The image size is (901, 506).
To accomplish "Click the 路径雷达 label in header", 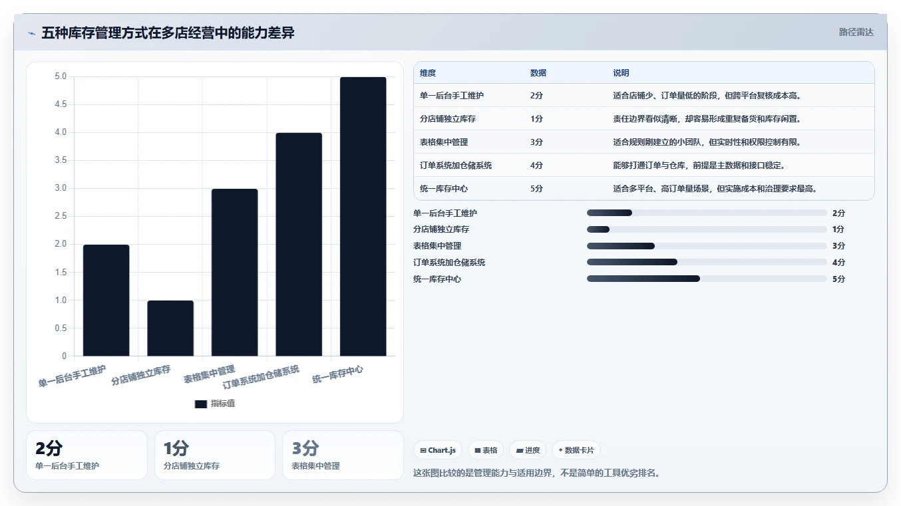I will pyautogui.click(x=856, y=32).
